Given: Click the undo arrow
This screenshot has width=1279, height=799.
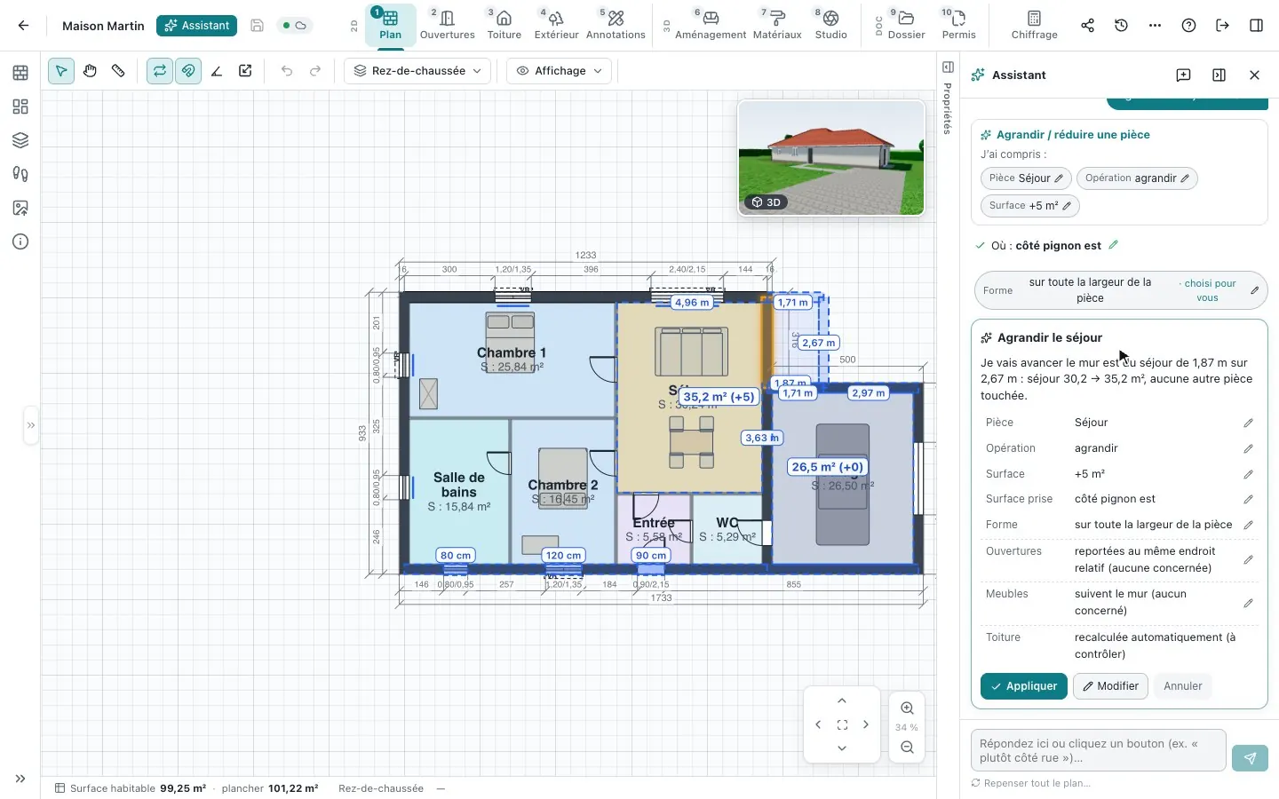Looking at the screenshot, I should [x=287, y=71].
